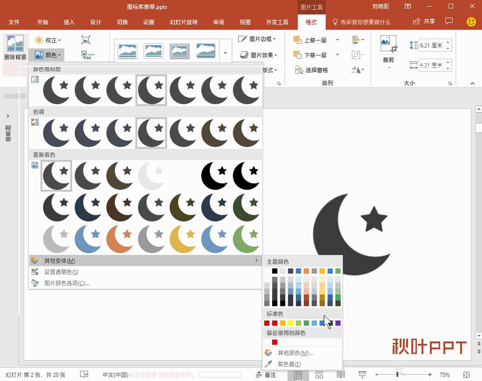
Task: Choose More Colors (其他颜色) option
Action: [295, 353]
